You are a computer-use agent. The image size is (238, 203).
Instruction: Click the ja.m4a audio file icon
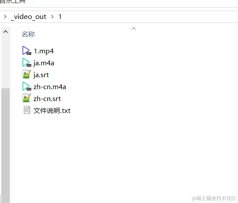click(27, 63)
